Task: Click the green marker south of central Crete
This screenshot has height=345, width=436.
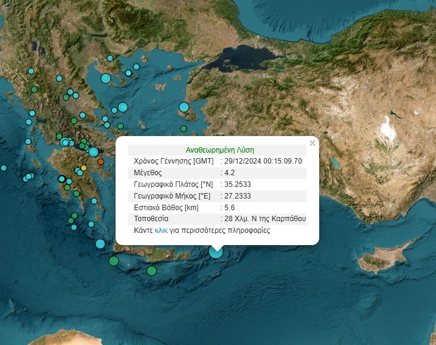Action: [152, 271]
